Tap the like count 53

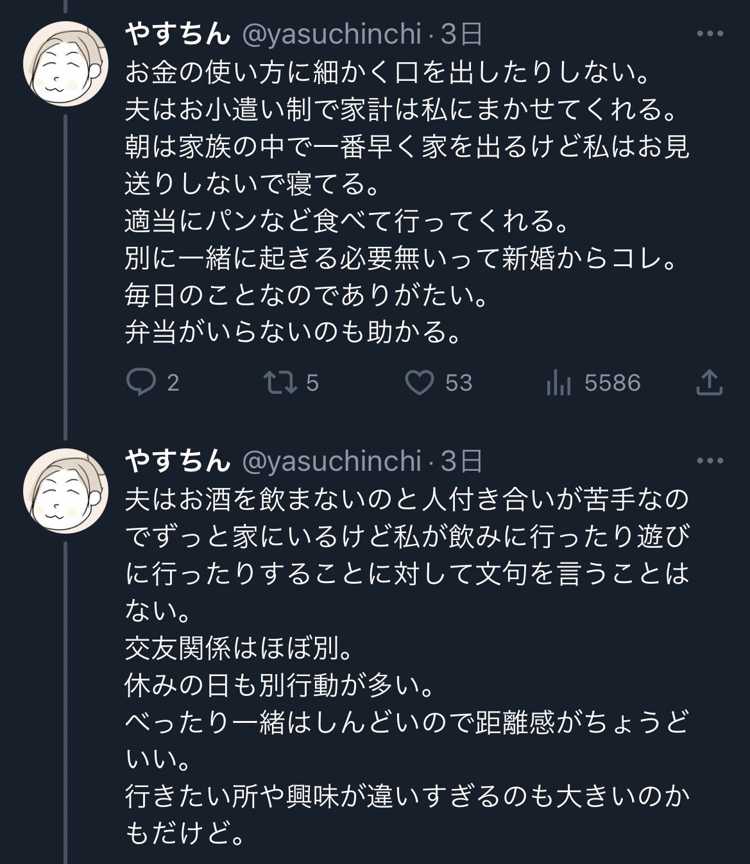(458, 383)
